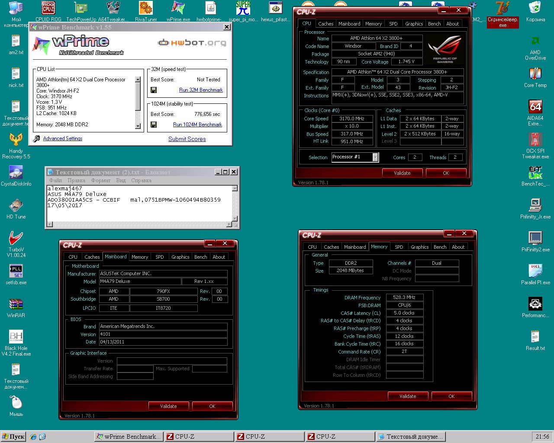Open the WinRAR desktop icon
The image size is (554, 443).
point(16,307)
